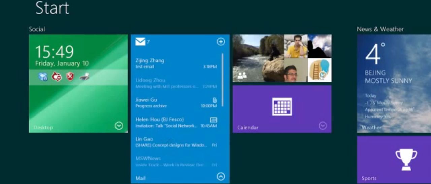This screenshot has height=184, width=431.
Task: Click the Sports trophy icon
Action: (x=406, y=159)
